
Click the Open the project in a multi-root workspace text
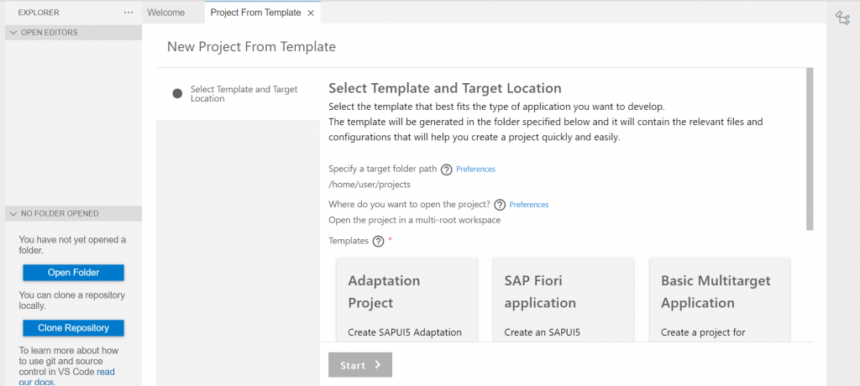415,220
